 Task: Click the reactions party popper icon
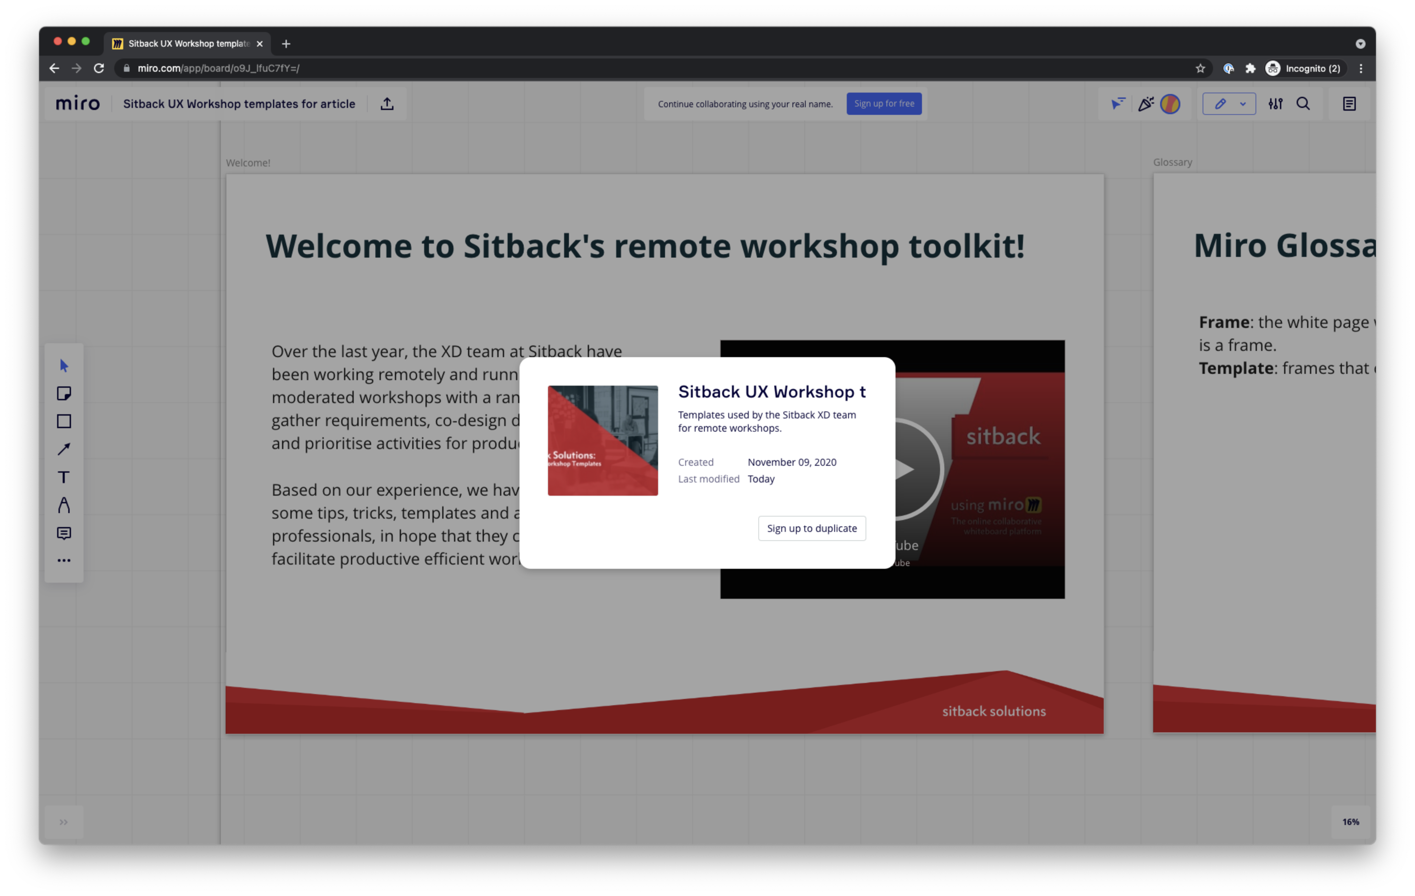point(1145,104)
